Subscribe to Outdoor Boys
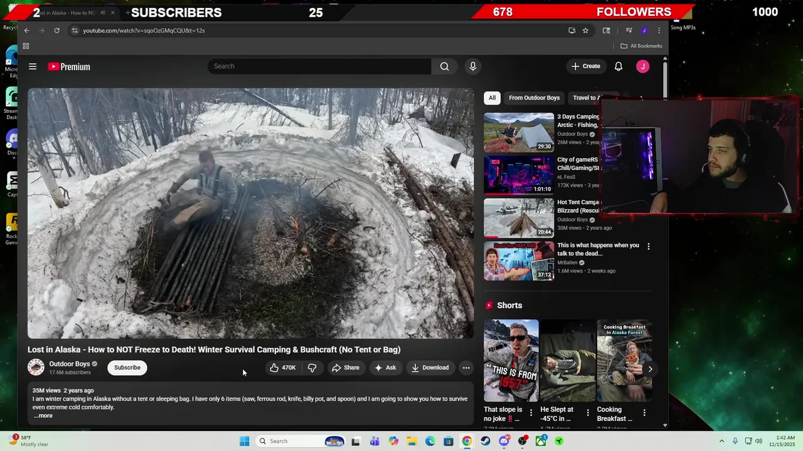Image resolution: width=803 pixels, height=451 pixels. (127, 368)
